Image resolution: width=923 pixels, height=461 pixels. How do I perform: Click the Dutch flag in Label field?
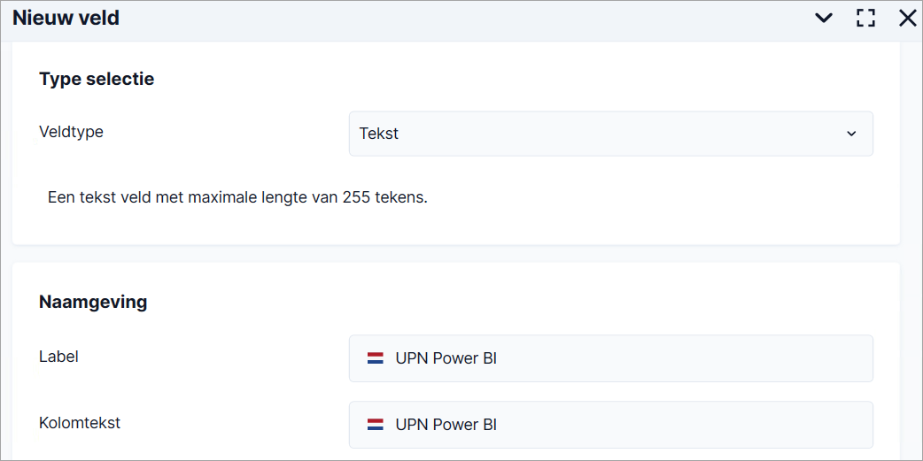pyautogui.click(x=376, y=358)
